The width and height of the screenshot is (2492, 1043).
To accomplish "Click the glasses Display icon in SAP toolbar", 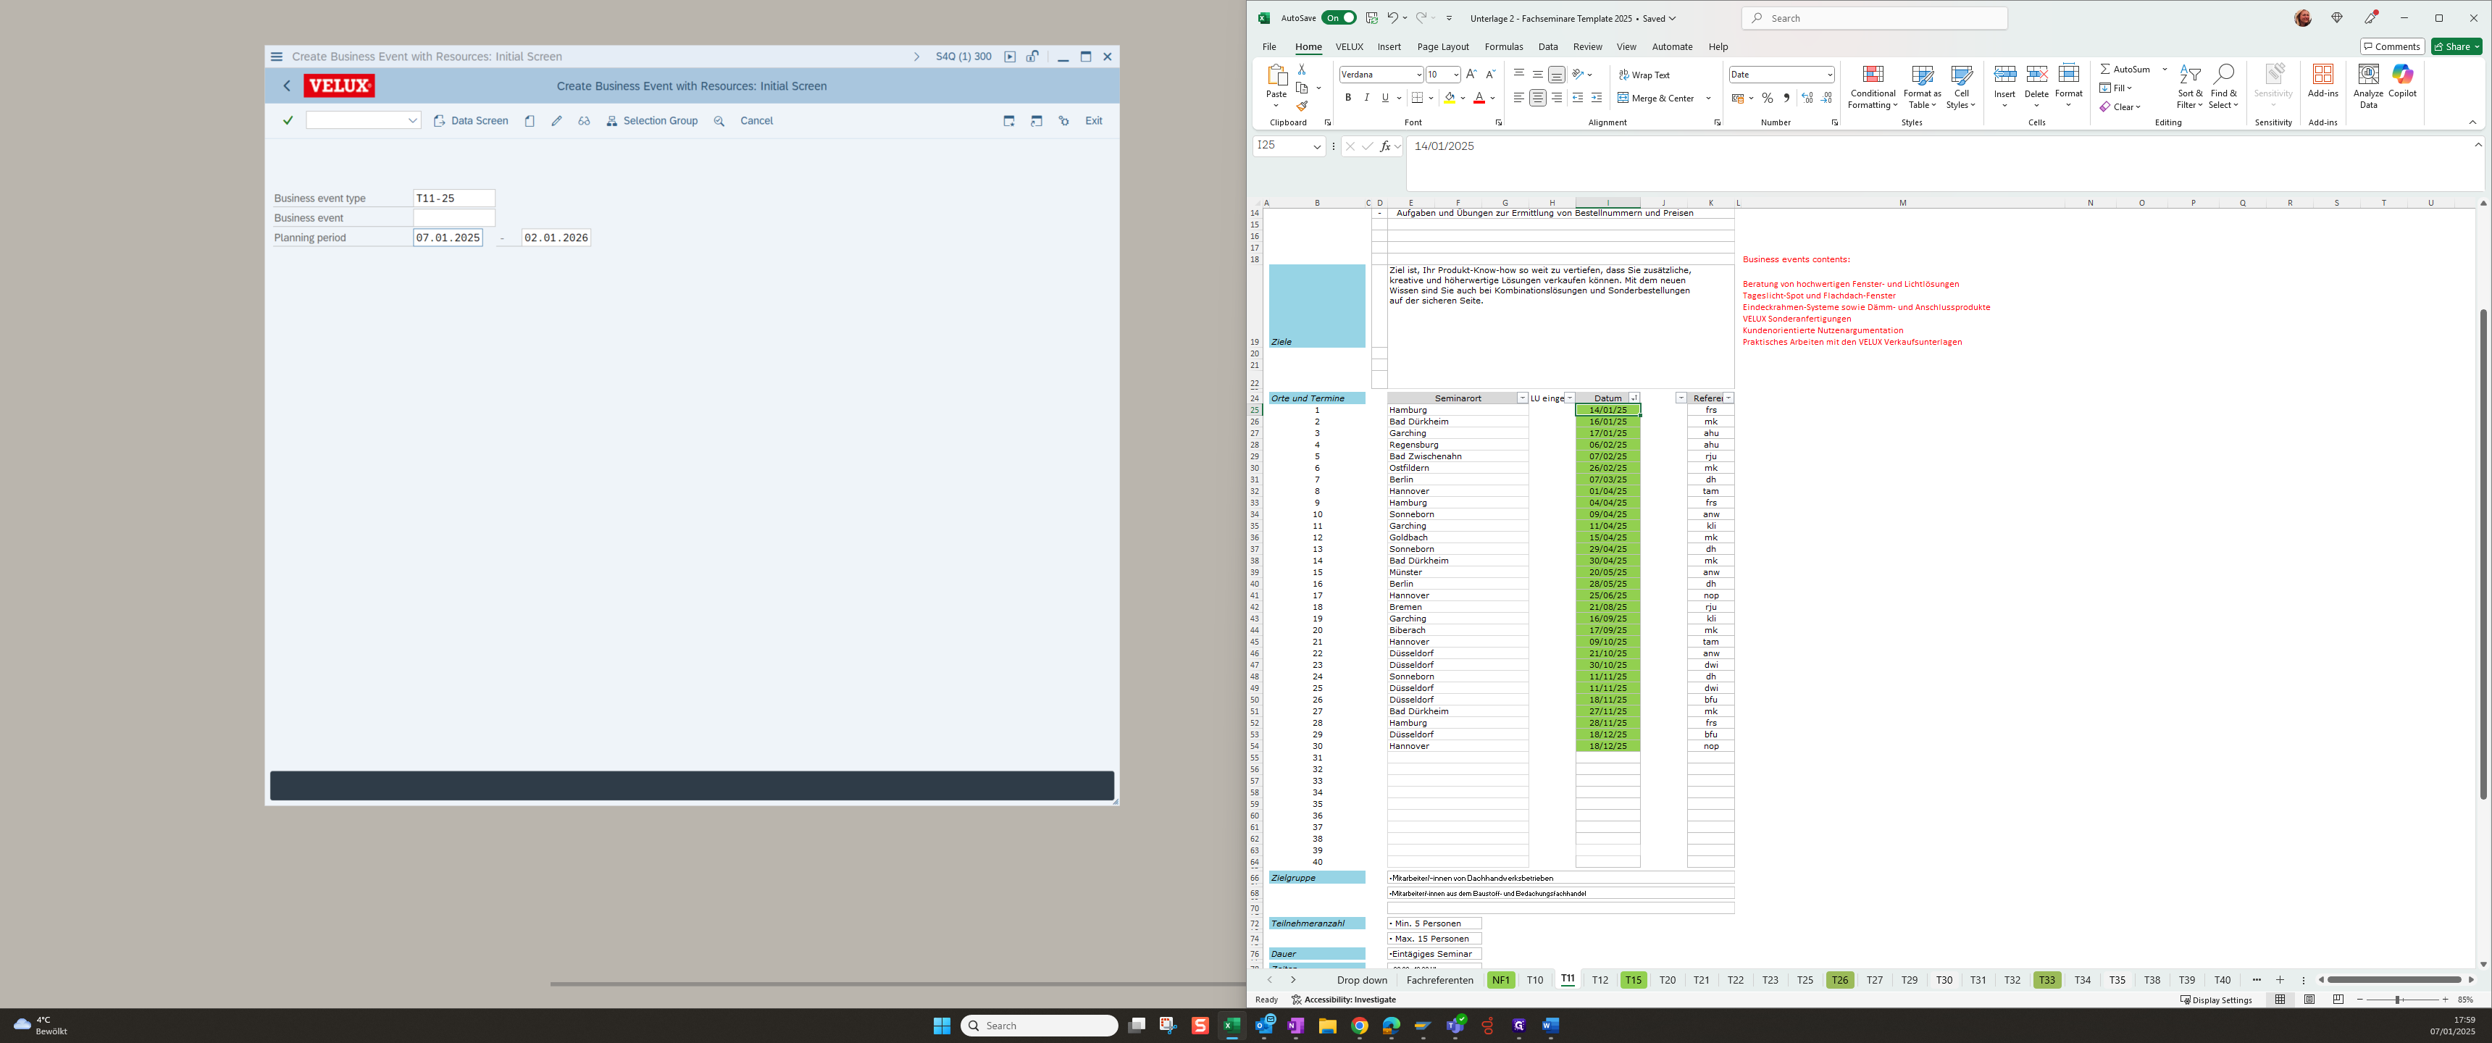I will click(x=583, y=121).
